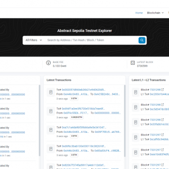Screen dimensions: 169x169
Task: Open L1 transaction 0xc5d347dc0b5
Action: coord(159,109)
